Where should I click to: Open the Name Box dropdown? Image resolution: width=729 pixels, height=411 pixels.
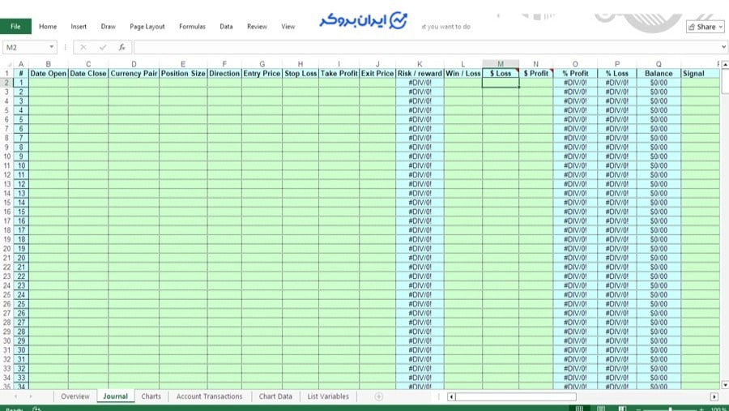point(51,48)
